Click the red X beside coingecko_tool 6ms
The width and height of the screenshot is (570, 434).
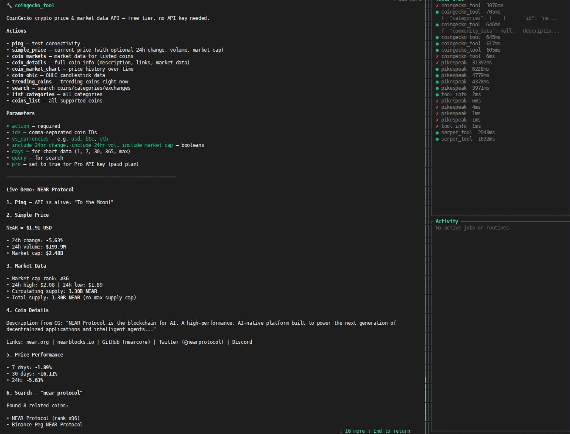pyautogui.click(x=437, y=56)
